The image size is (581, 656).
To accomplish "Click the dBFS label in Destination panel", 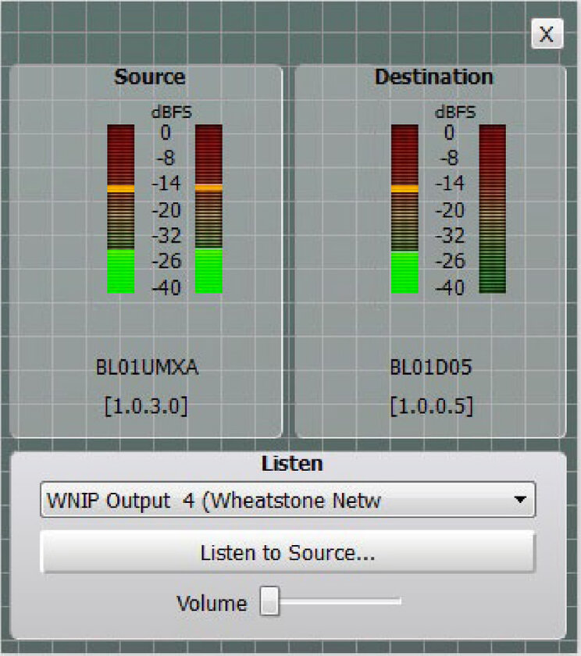I will click(455, 112).
